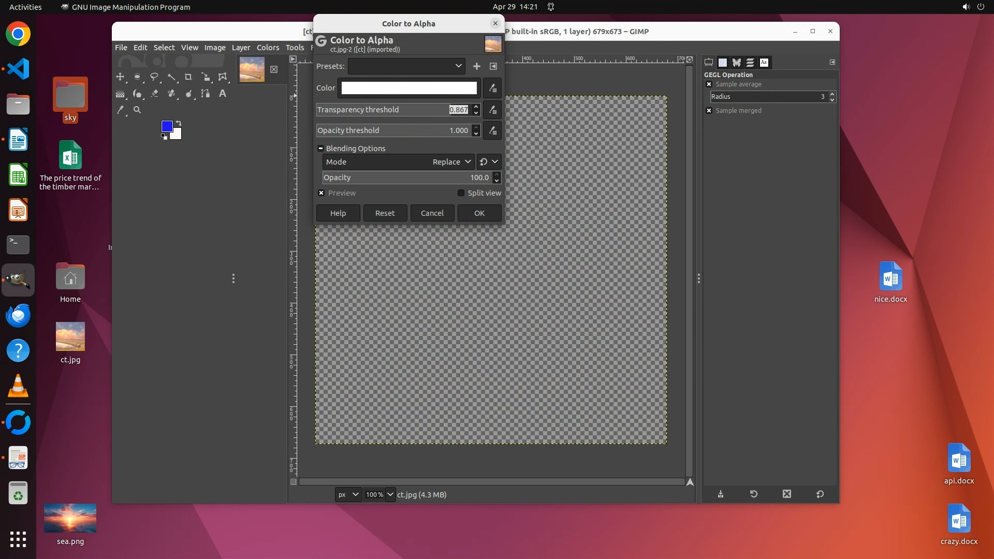Select the Eraser tool
The image size is (994, 559).
point(154,94)
